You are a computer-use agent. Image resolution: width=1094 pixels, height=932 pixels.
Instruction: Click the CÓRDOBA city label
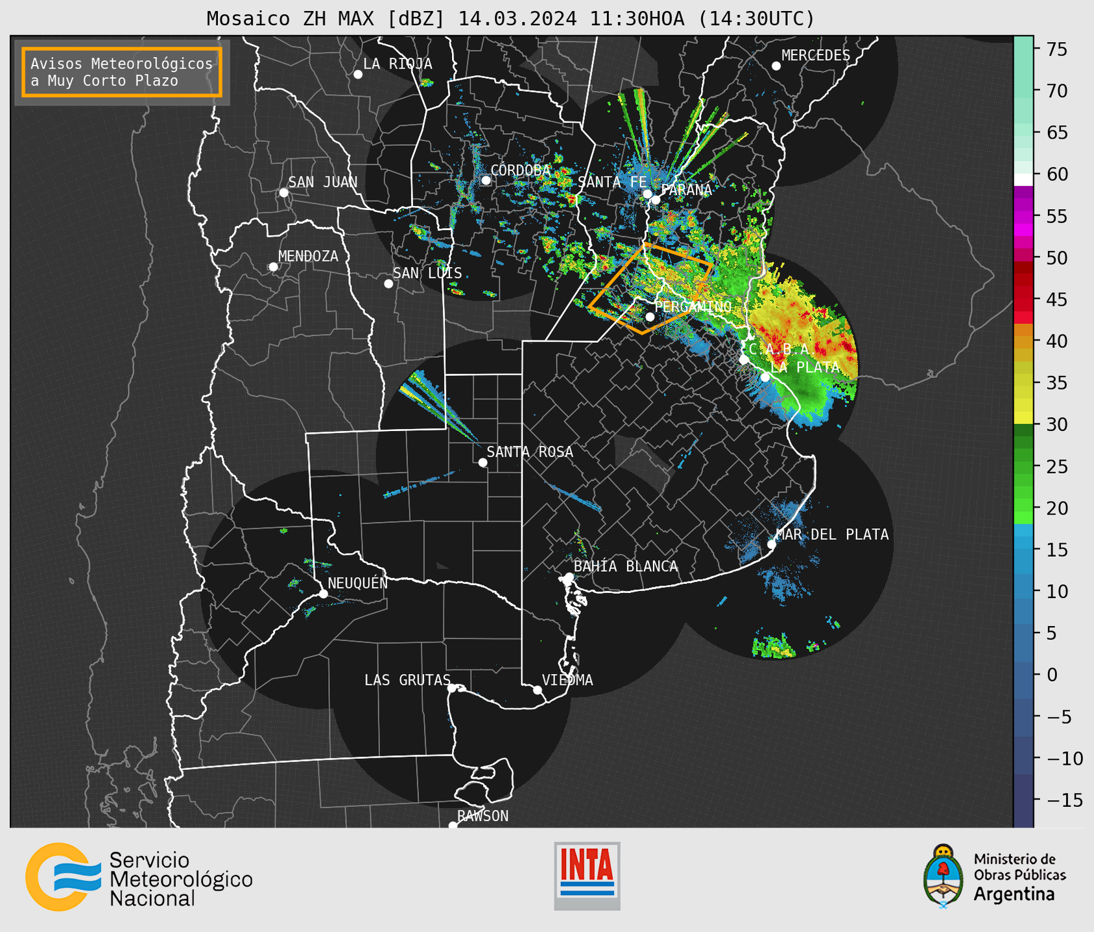point(521,170)
